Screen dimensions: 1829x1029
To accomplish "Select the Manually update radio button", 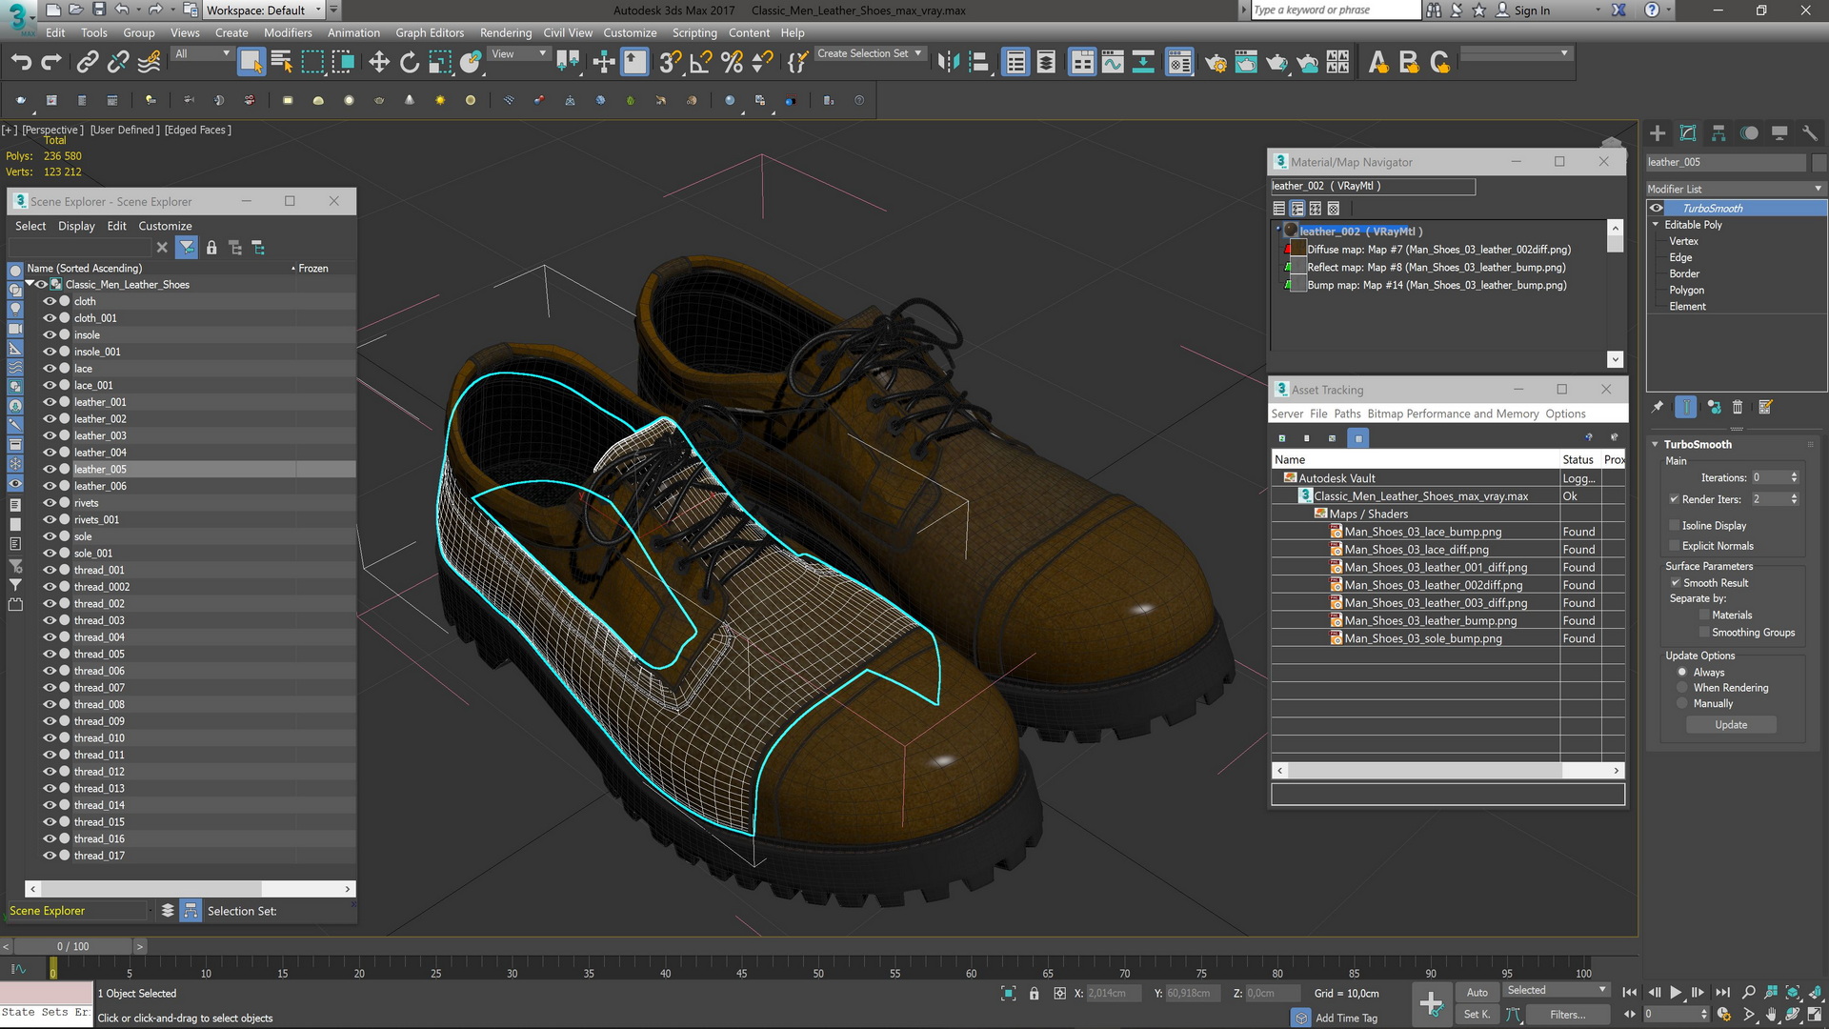I will point(1682,703).
